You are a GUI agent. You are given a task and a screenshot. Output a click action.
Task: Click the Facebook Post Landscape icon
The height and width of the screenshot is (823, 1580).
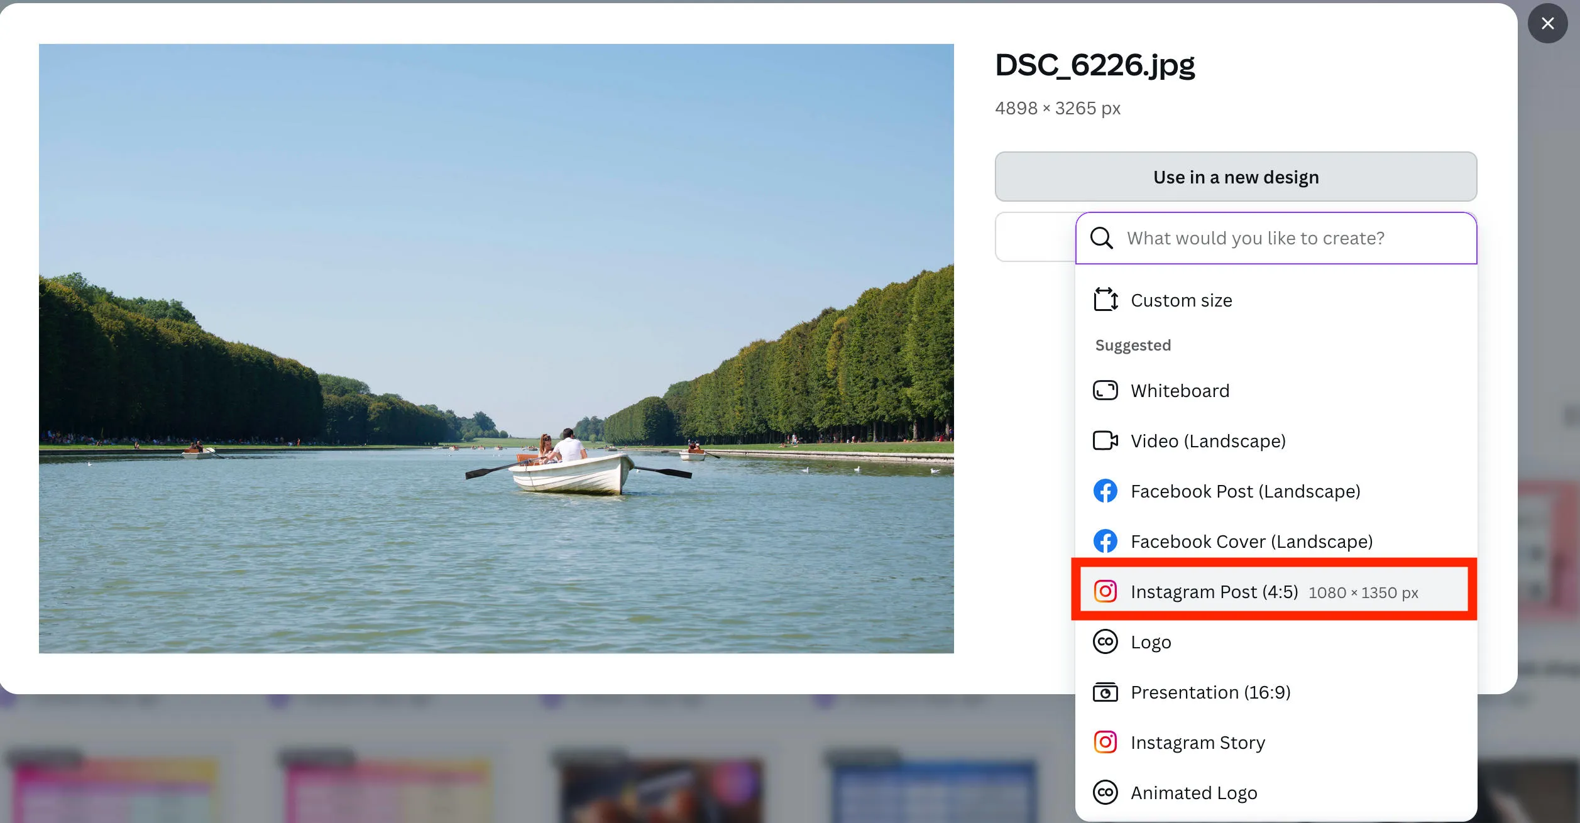pyautogui.click(x=1105, y=491)
